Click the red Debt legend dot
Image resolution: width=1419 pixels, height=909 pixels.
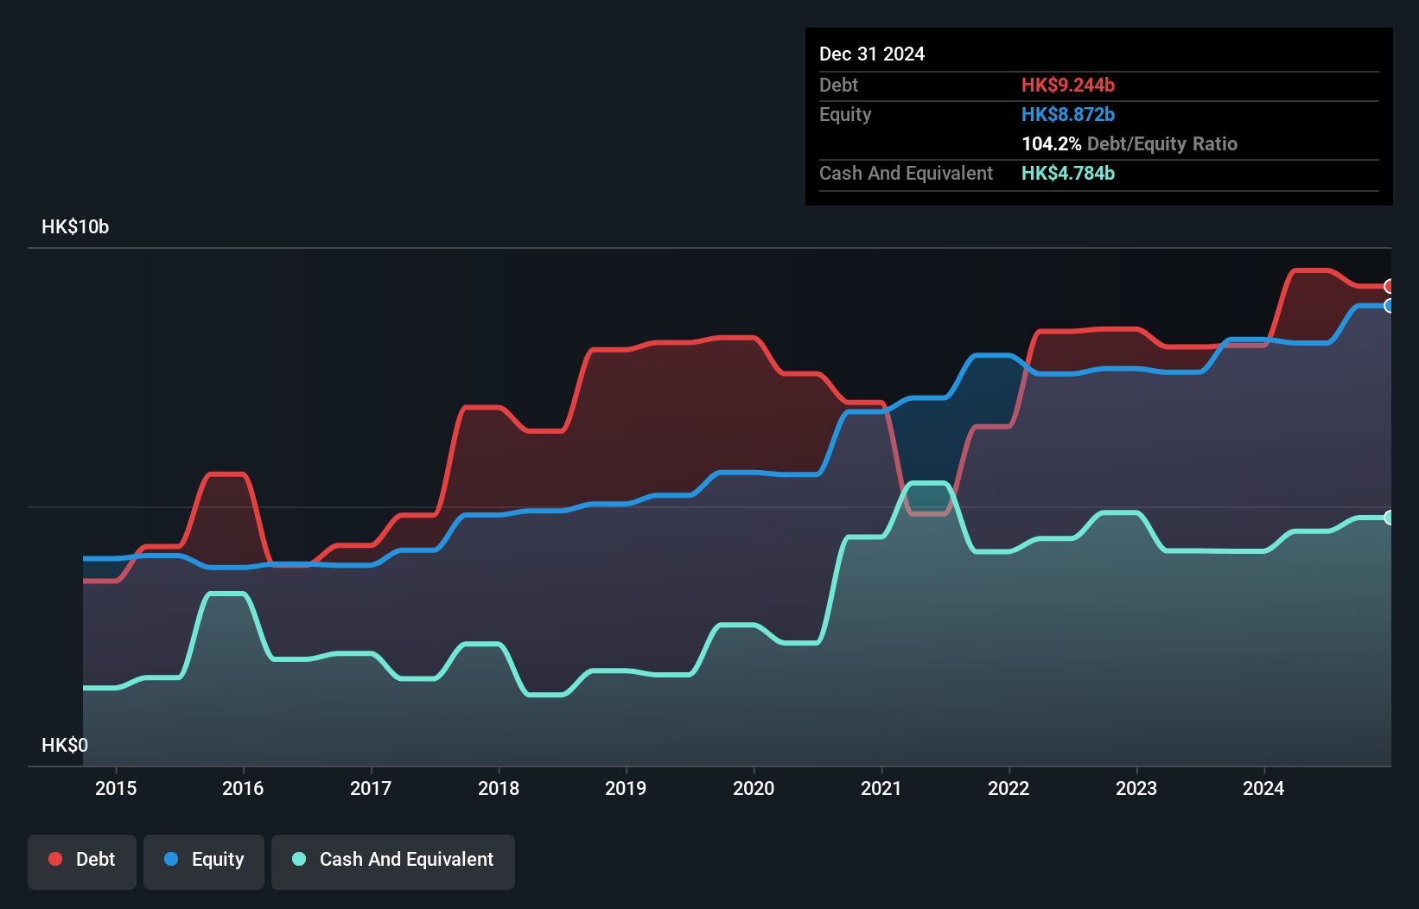coord(55,859)
